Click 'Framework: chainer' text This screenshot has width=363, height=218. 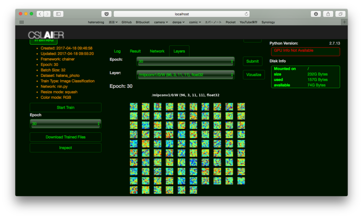tap(58, 59)
